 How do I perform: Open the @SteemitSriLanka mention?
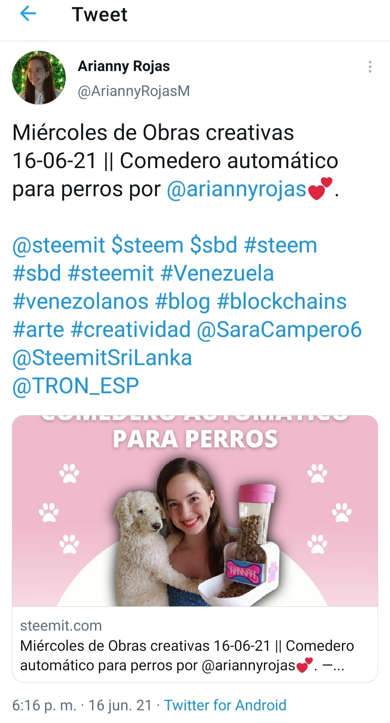102,358
